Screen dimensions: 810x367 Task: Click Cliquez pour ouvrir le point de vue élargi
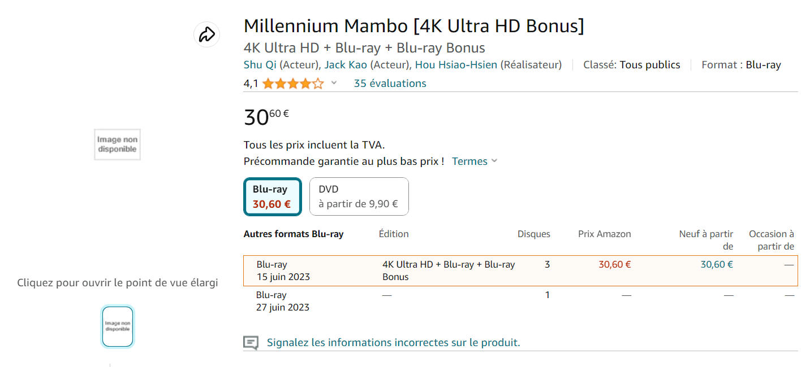coord(118,283)
